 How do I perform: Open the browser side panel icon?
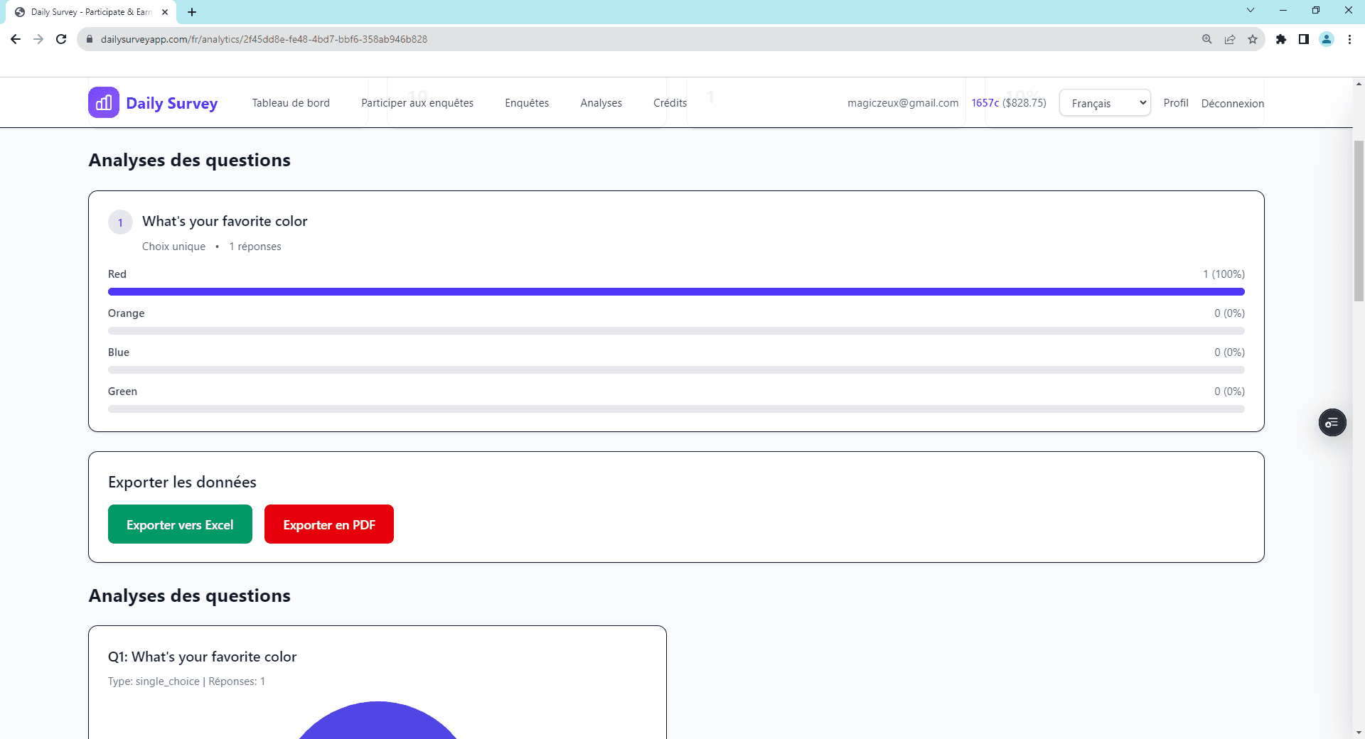tap(1305, 39)
